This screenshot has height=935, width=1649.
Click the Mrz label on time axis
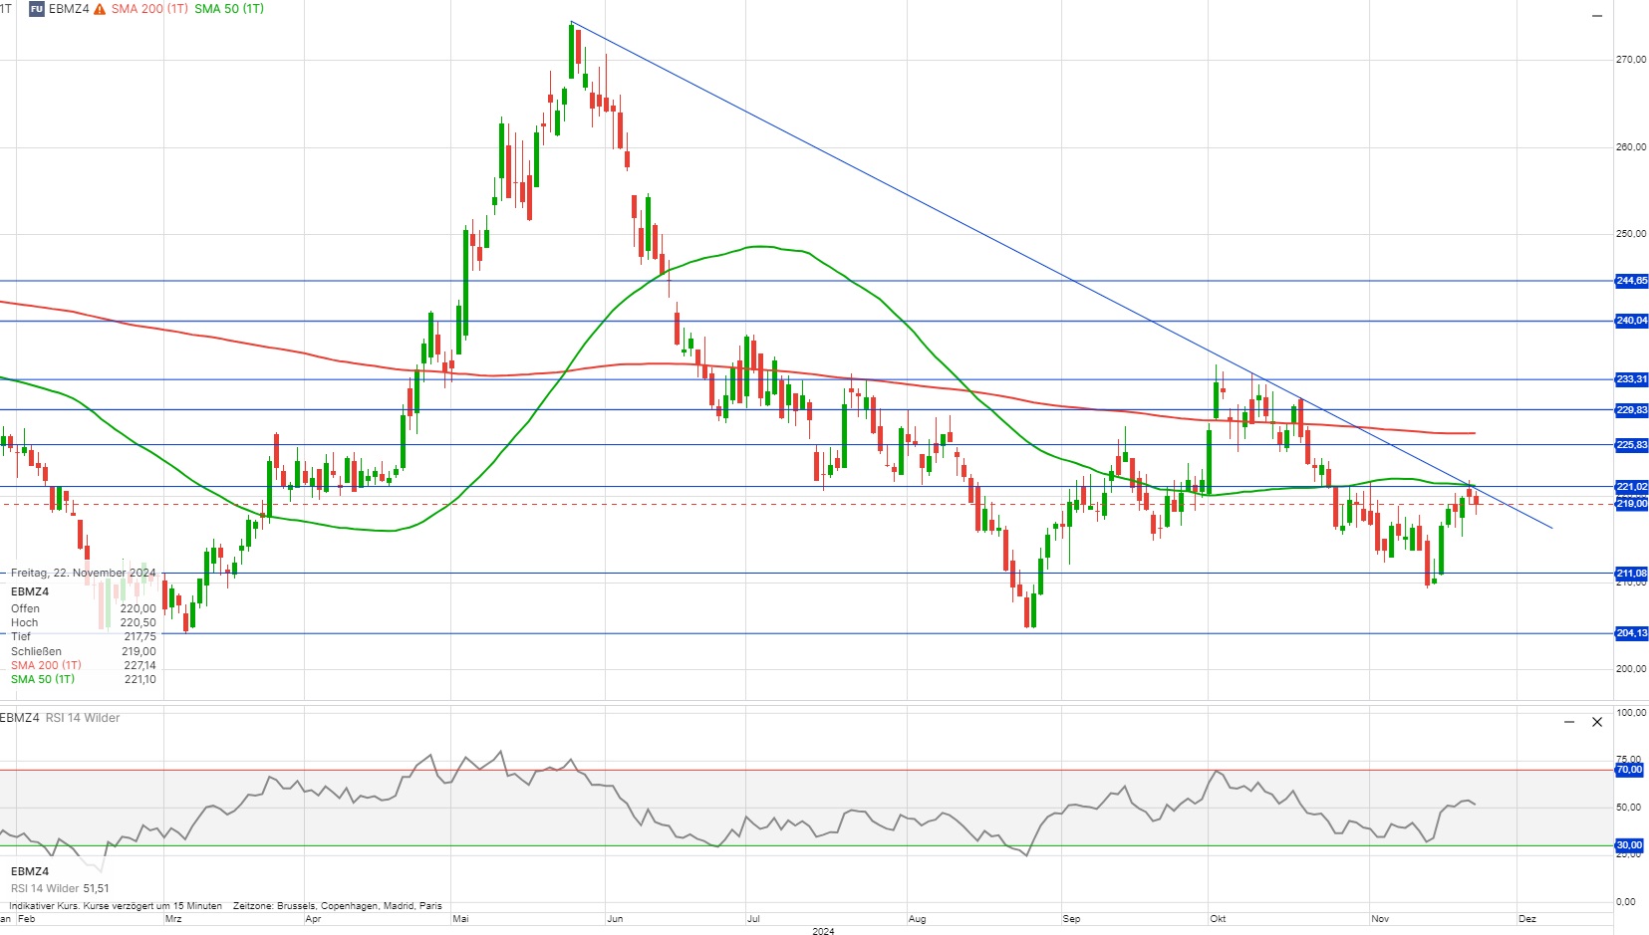pyautogui.click(x=172, y=919)
